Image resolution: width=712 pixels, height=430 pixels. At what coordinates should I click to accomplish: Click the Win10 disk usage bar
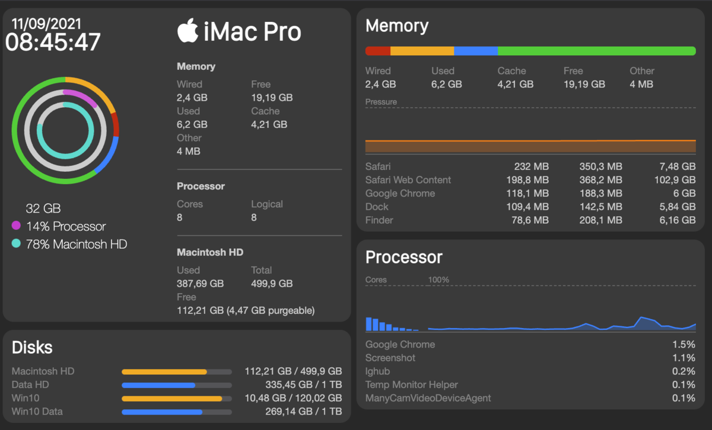click(177, 399)
